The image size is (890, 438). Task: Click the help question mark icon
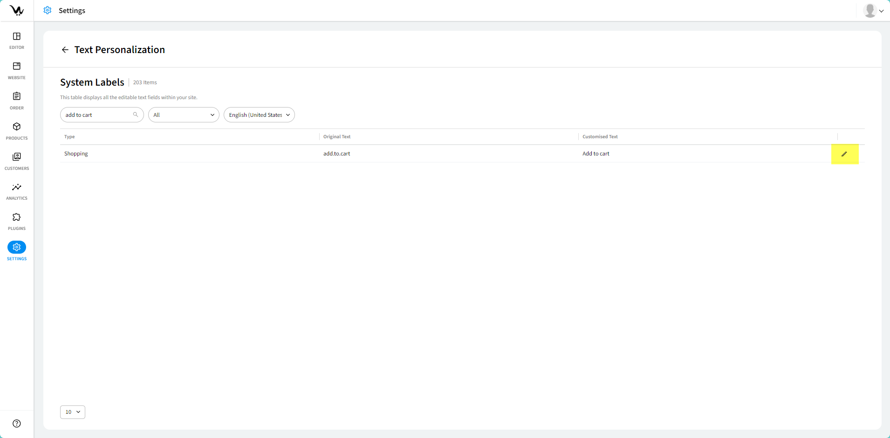pyautogui.click(x=17, y=424)
